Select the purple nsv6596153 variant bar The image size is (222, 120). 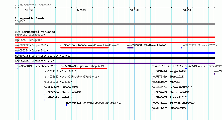[x=115, y=63]
